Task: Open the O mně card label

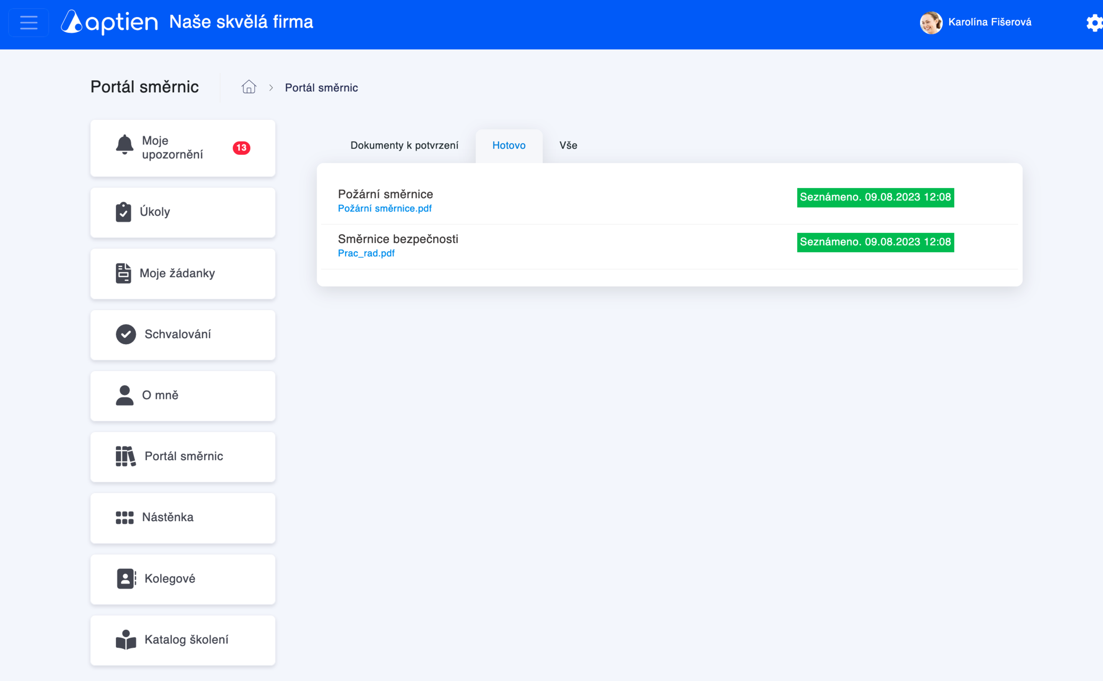Action: (x=160, y=395)
